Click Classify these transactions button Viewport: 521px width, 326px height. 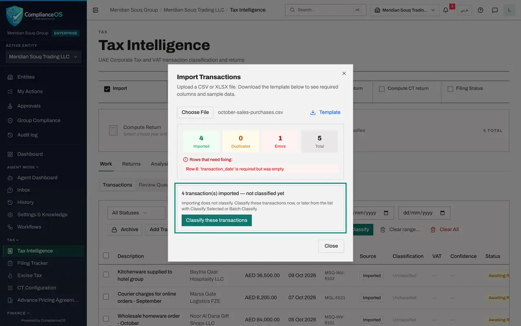[x=217, y=220]
